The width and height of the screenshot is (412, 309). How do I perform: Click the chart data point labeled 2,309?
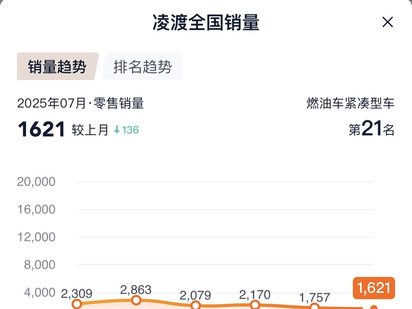[77, 304]
